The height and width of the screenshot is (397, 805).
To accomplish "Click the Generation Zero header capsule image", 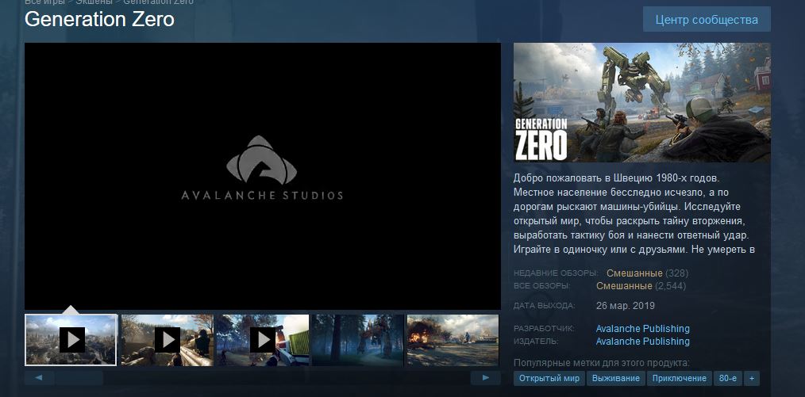I will tap(642, 102).
